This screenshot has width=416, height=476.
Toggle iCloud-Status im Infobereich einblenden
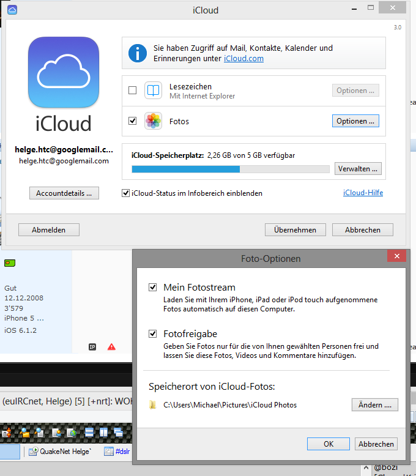[x=125, y=193]
